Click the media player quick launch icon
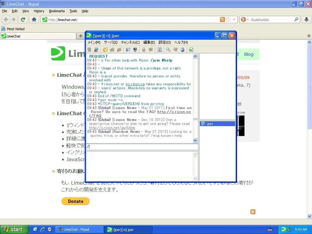Image resolution: width=312 pixels, height=234 pixels. coord(50,229)
